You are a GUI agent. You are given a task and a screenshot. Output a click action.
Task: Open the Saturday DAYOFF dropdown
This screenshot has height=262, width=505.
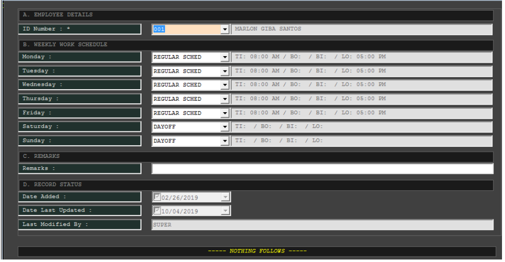point(225,127)
